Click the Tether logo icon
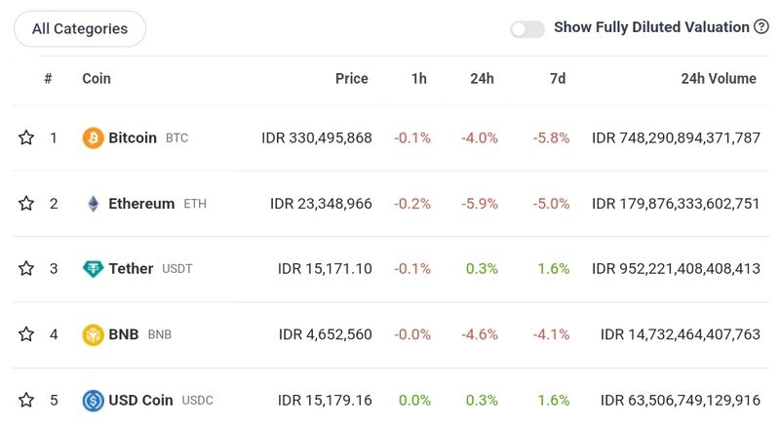This screenshot has width=780, height=427. (x=94, y=268)
